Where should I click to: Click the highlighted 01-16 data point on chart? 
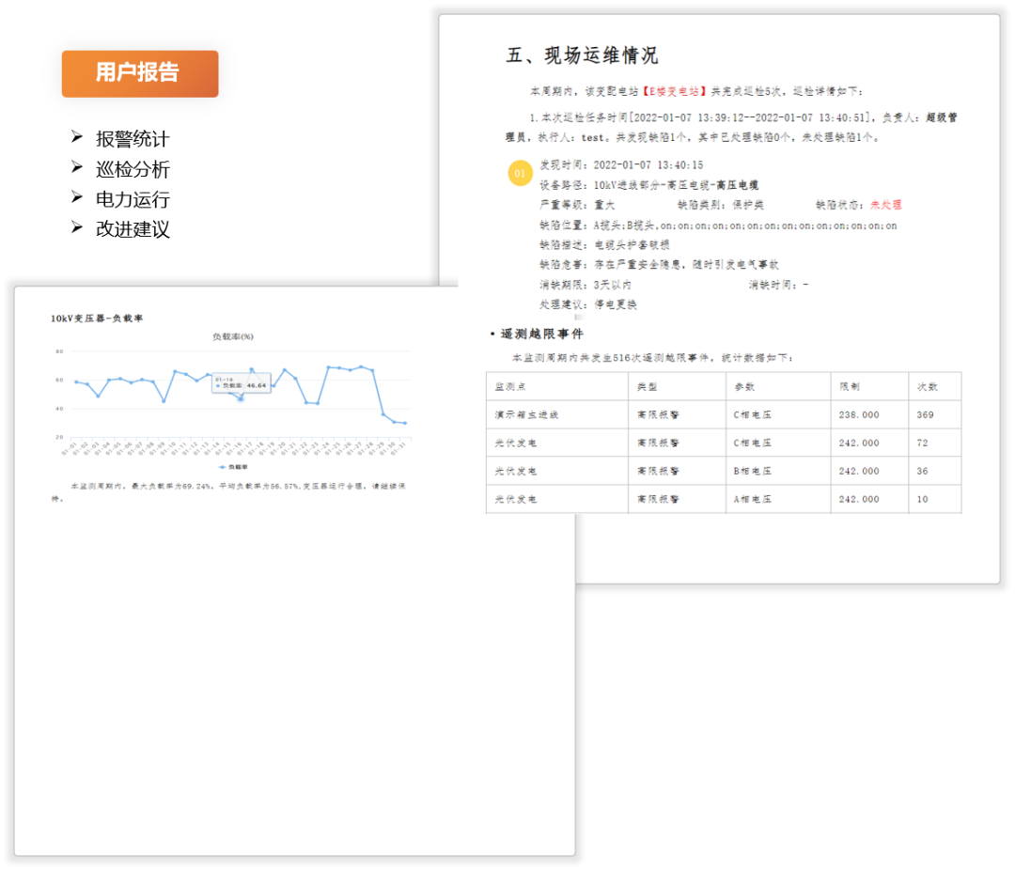241,398
